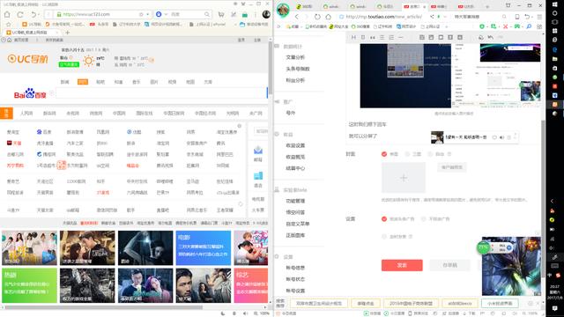Open the dropdown arrow in UC address bar
The height and width of the screenshot is (317, 564).
pos(147,14)
